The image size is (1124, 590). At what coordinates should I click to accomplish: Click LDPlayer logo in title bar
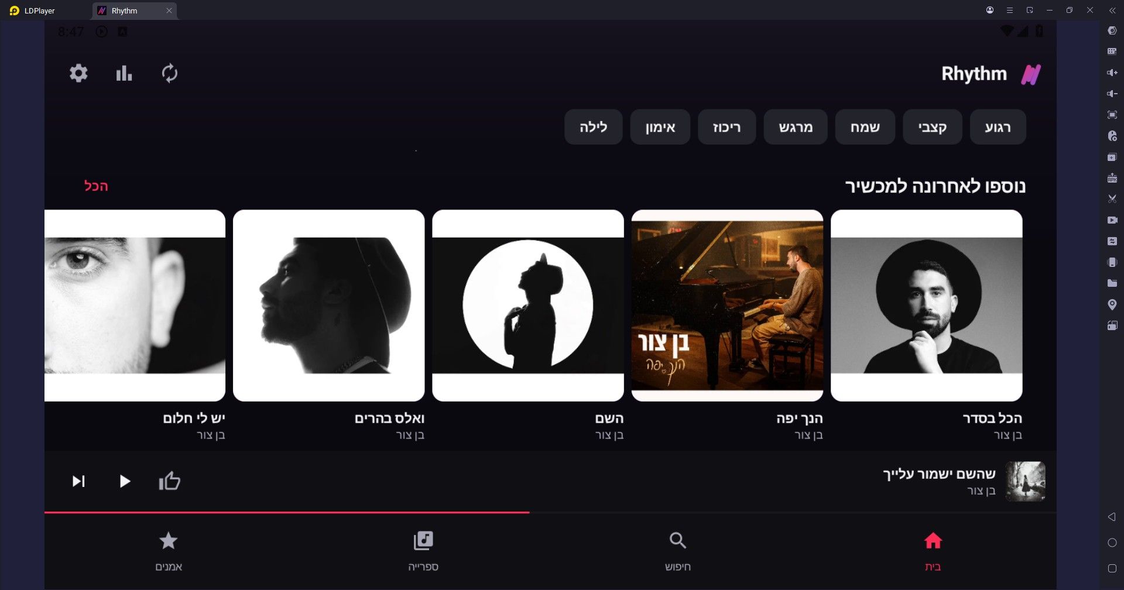15,11
